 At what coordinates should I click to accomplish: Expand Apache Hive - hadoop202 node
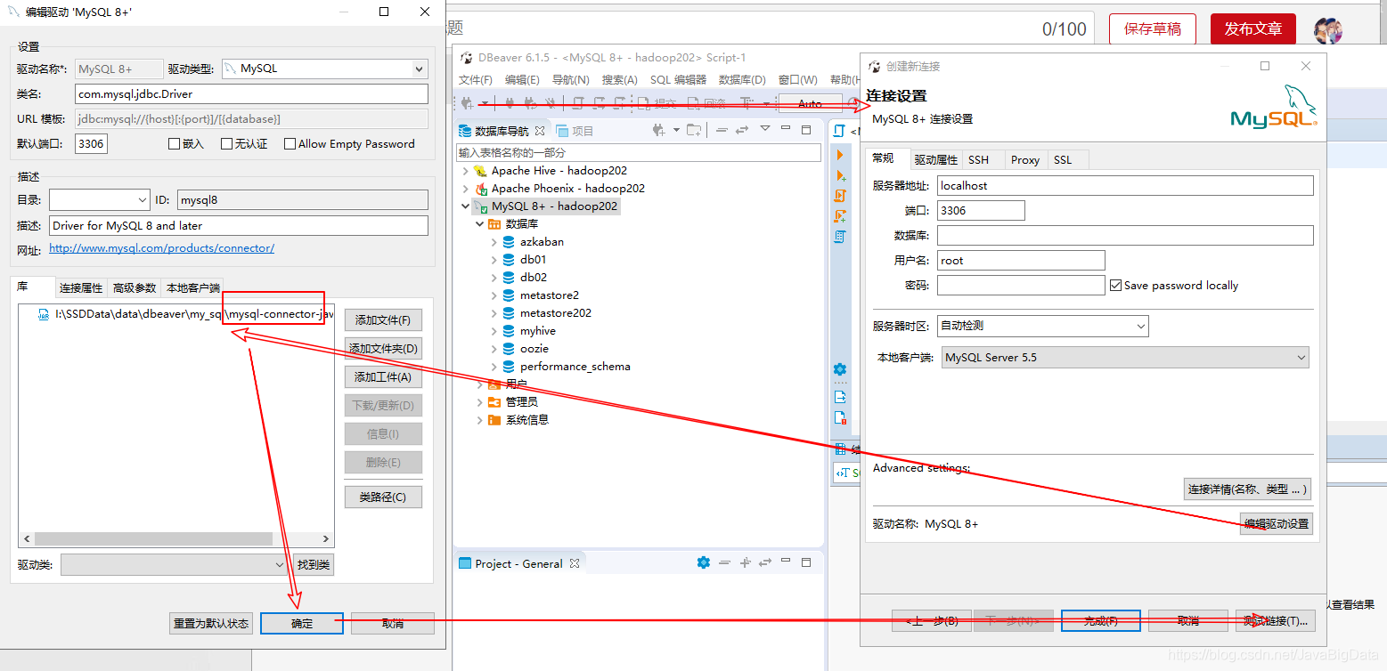(465, 171)
